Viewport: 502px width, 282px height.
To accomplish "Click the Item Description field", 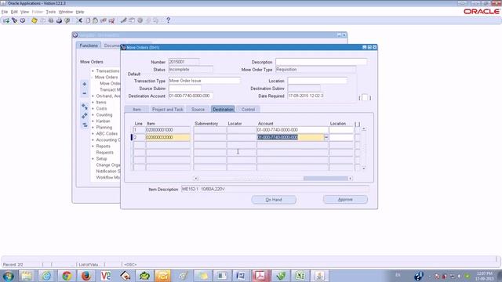I will [275, 190].
